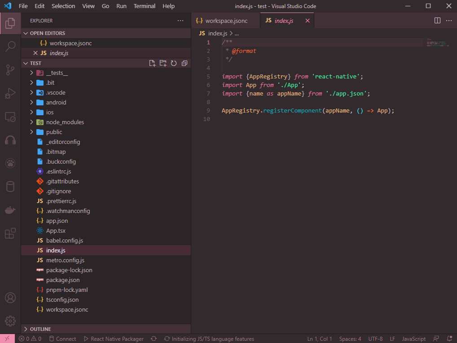Click index.js in the breadcrumb

(x=217, y=34)
